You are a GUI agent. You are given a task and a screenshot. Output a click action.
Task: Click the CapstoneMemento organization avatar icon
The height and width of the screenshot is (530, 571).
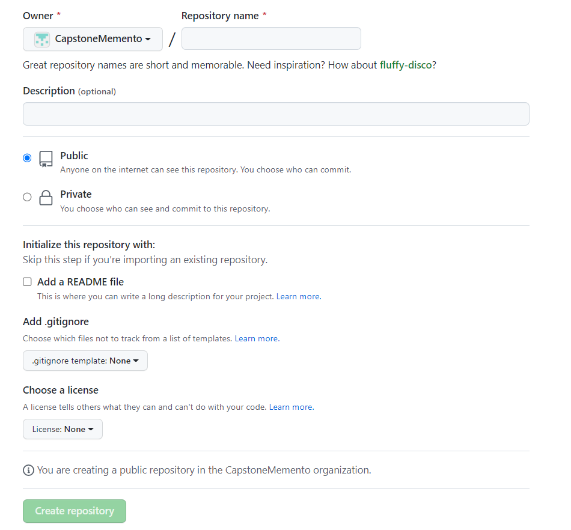coord(42,39)
